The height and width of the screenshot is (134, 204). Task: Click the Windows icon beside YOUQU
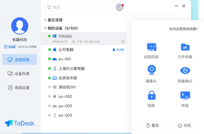55,36
